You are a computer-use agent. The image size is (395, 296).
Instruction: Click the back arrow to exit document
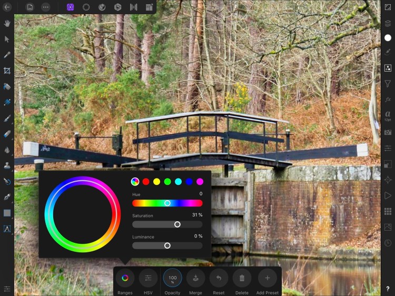[x=7, y=7]
